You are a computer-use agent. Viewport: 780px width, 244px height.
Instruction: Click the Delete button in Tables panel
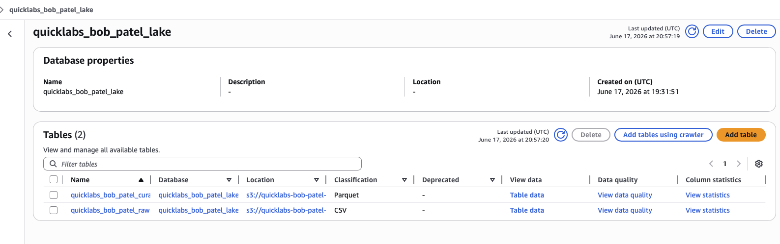pos(591,135)
